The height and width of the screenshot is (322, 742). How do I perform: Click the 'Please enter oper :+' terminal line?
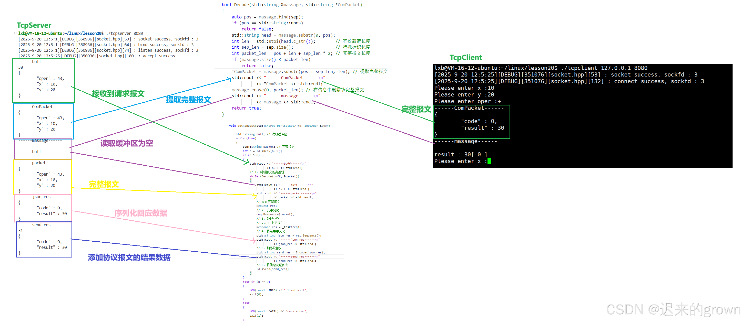tap(467, 101)
